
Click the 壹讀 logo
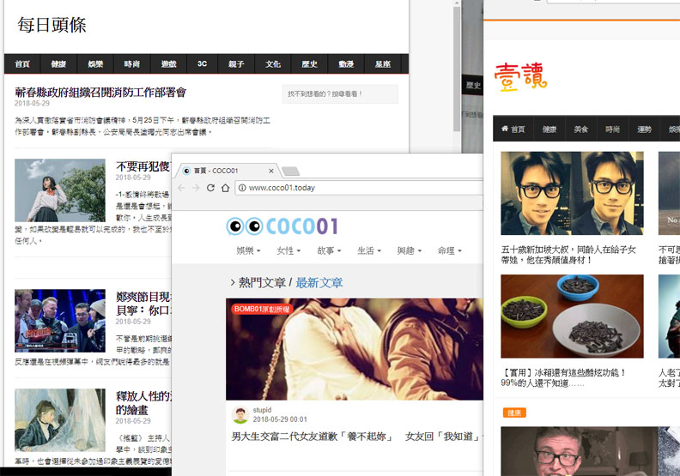click(520, 77)
